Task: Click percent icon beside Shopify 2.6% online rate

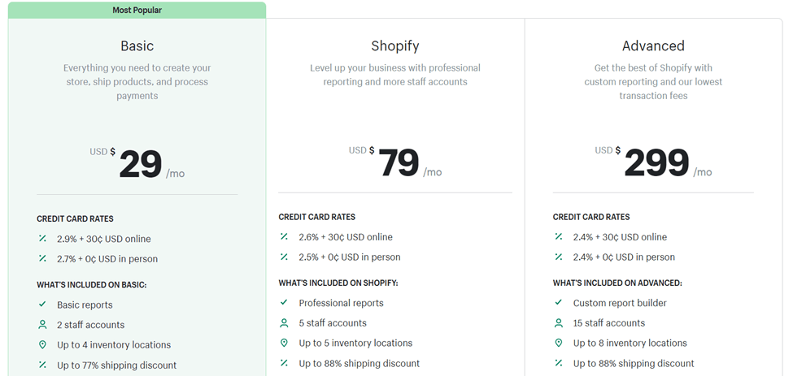Action: point(284,236)
